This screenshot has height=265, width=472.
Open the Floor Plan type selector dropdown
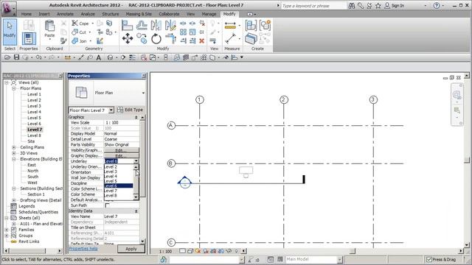click(143, 93)
